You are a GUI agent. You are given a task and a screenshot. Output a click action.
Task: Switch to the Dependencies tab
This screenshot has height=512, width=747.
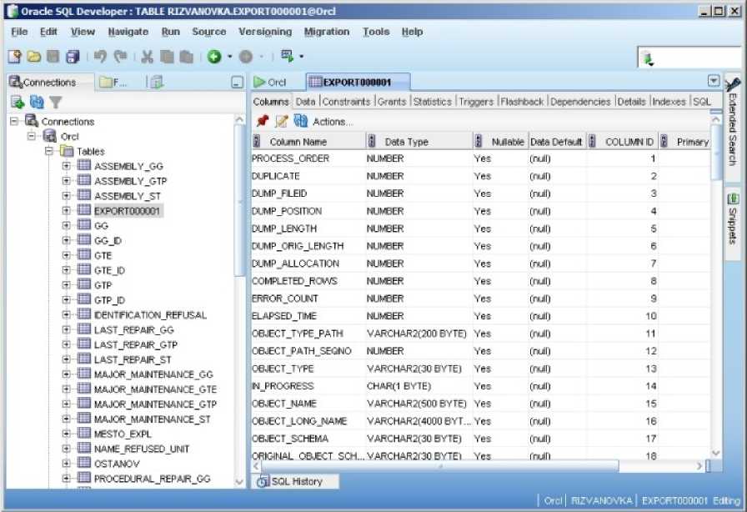[580, 102]
